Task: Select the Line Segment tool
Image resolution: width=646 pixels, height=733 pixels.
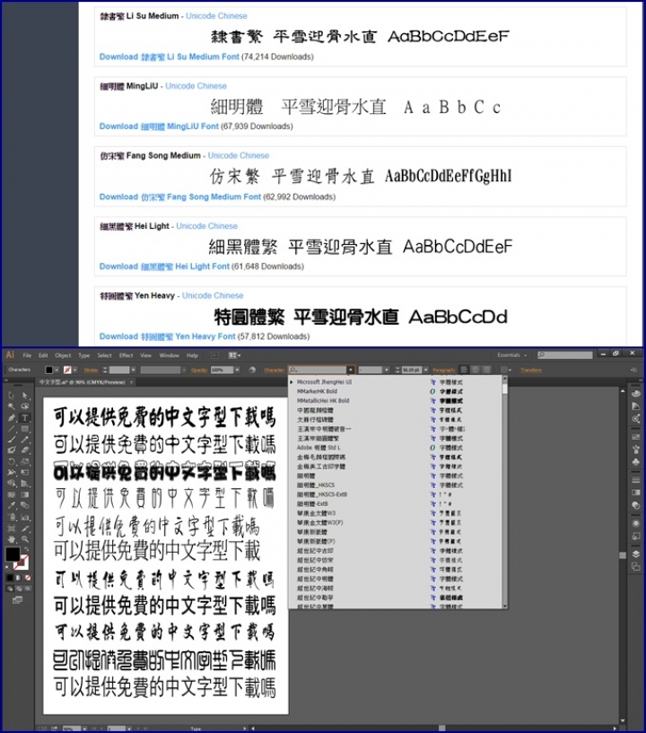Action: pyautogui.click(x=12, y=429)
